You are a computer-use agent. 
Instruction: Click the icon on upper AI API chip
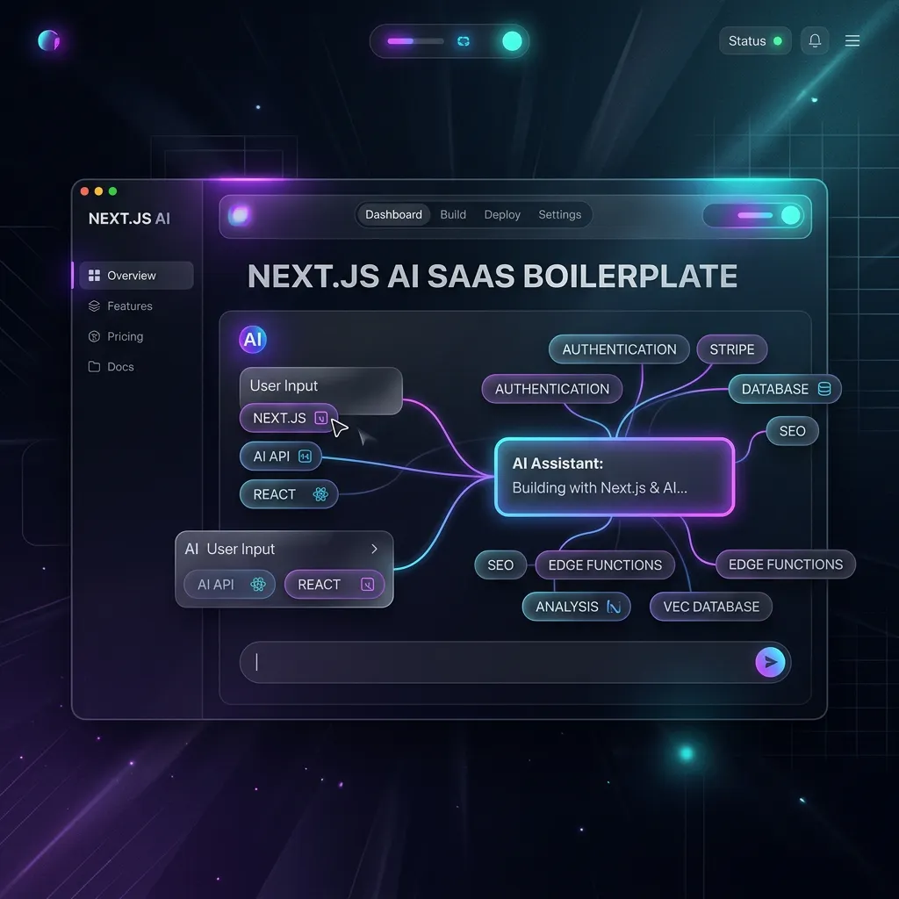tap(305, 457)
